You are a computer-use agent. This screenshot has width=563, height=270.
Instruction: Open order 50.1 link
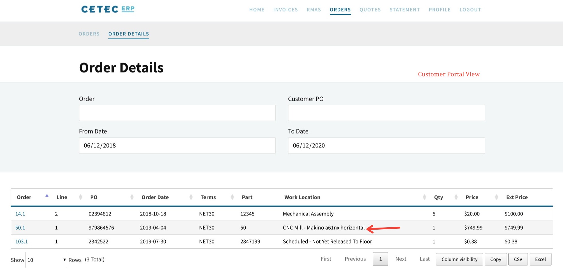20,228
